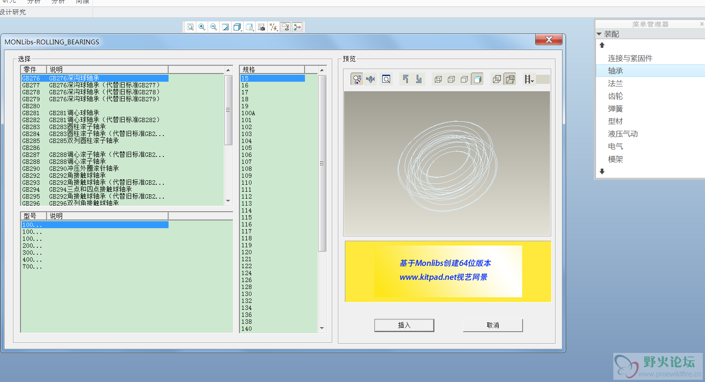This screenshot has width=705, height=382.
Task: Close the MONLibs-ROLLING_BEARINGS dialog
Action: 549,40
